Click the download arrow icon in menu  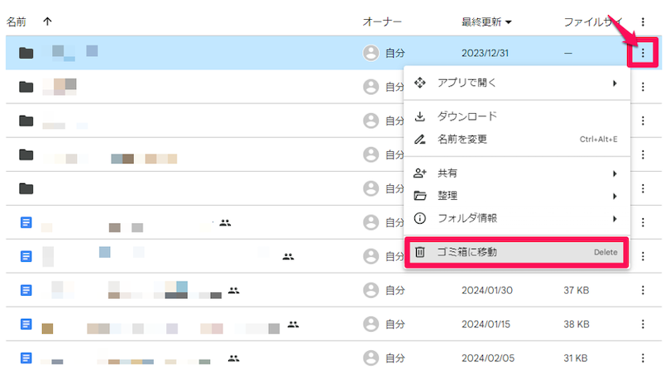pos(419,116)
